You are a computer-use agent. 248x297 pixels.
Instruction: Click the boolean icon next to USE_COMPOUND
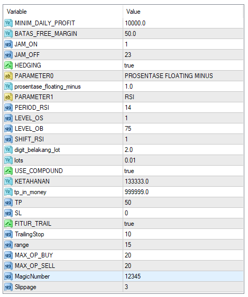8,171
